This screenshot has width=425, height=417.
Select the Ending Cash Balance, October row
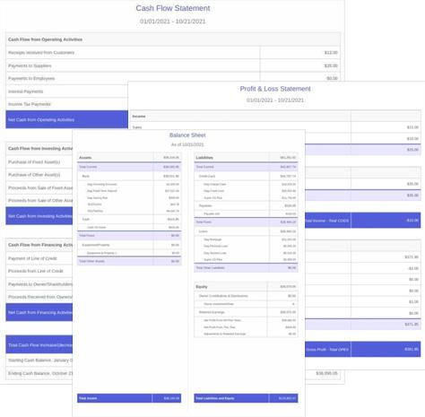pos(39,373)
